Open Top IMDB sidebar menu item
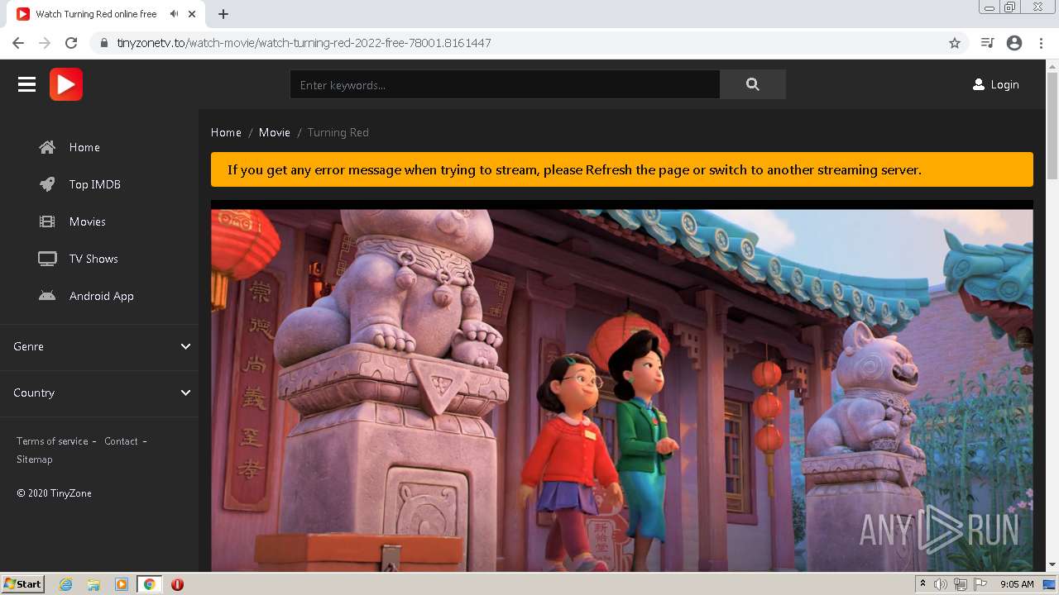Viewport: 1059px width, 595px height. coord(95,184)
